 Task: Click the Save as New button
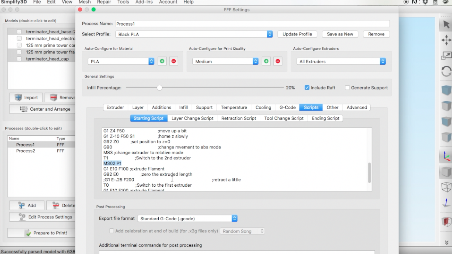[340, 34]
